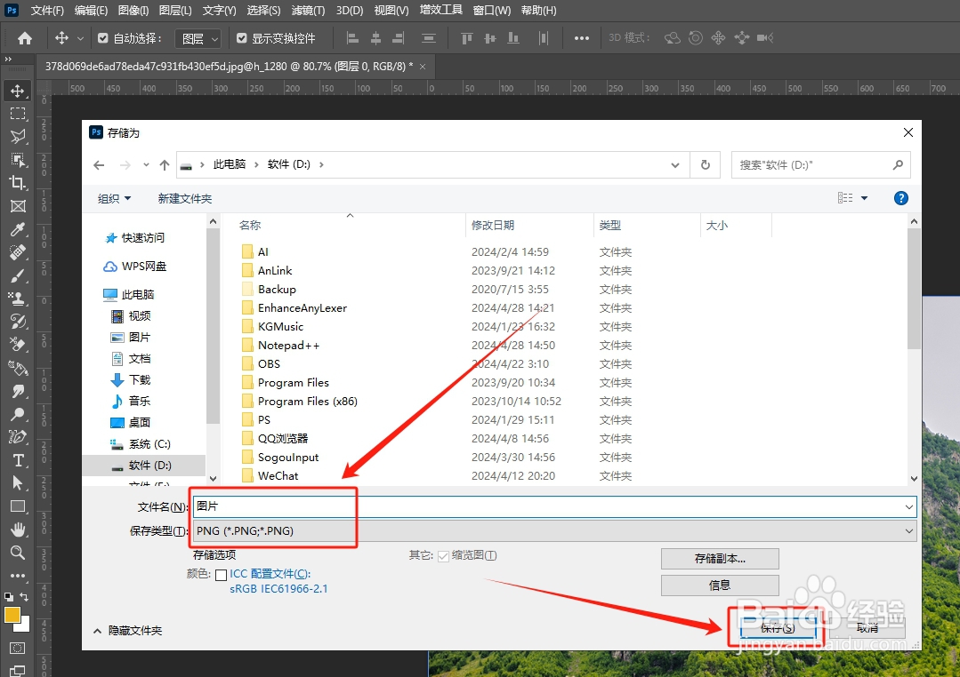Collapse folders with 隐藏文件夹
Screen dimensions: 960x677
(127, 631)
